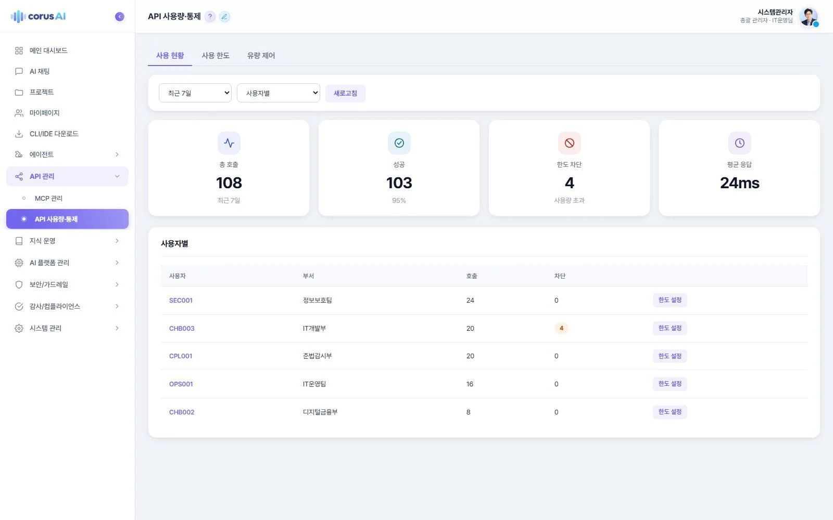Click 한도 설정 for OPS001
Image resolution: width=833 pixels, height=520 pixels.
coord(670,384)
